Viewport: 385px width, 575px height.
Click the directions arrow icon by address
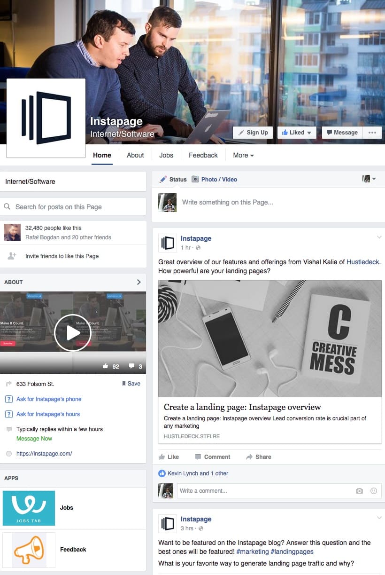[x=9, y=384]
